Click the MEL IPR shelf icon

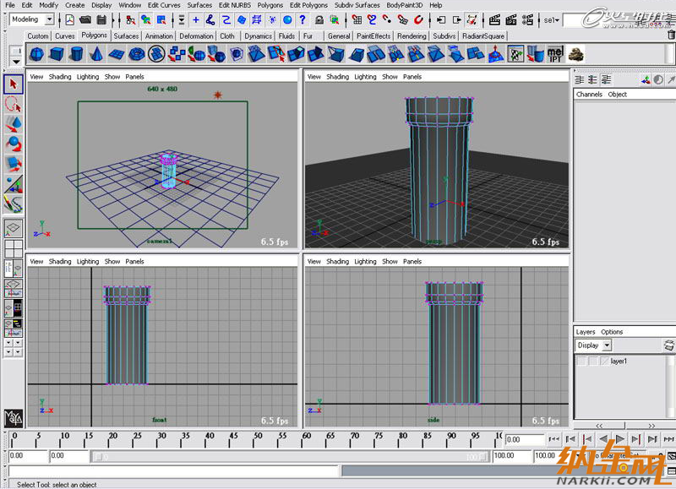[x=555, y=54]
